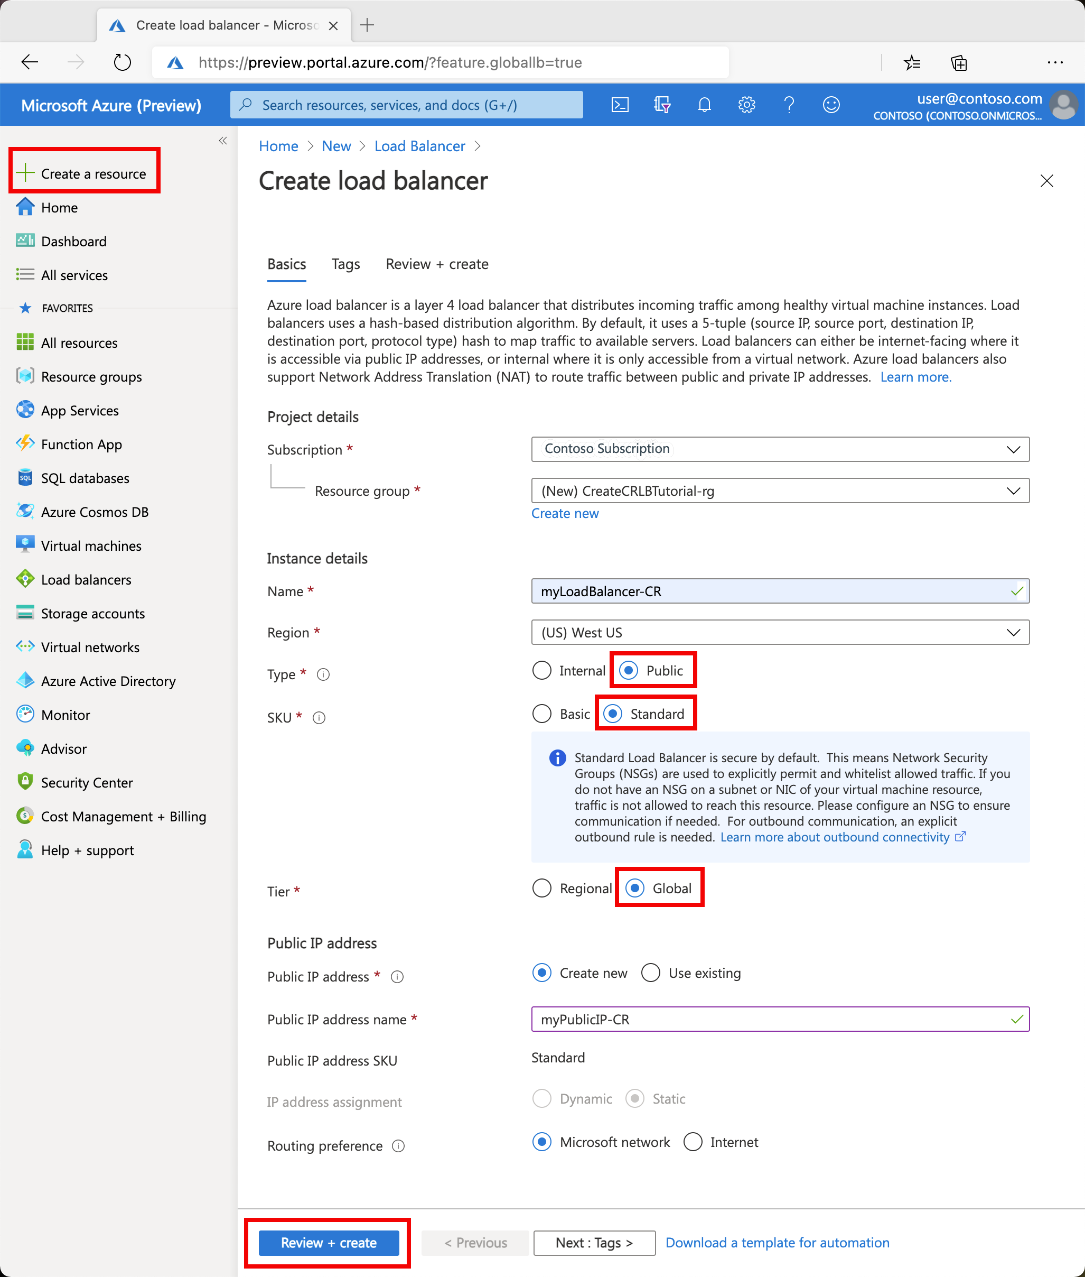Image resolution: width=1085 pixels, height=1277 pixels.
Task: Open Azure Cosmos DB in the sidebar
Action: [94, 512]
